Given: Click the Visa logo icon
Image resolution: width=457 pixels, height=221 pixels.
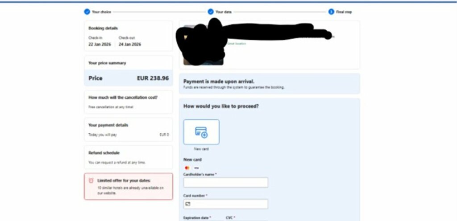Looking at the screenshot, I should tap(196, 168).
